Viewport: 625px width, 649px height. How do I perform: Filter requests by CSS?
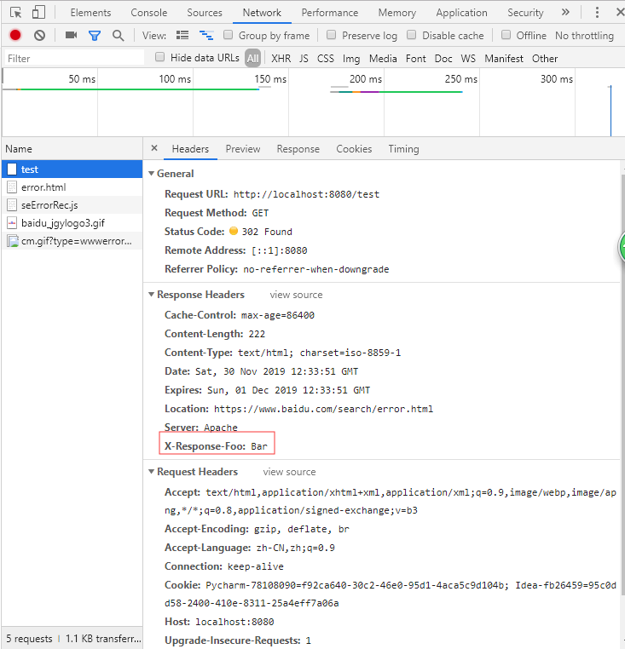point(326,59)
